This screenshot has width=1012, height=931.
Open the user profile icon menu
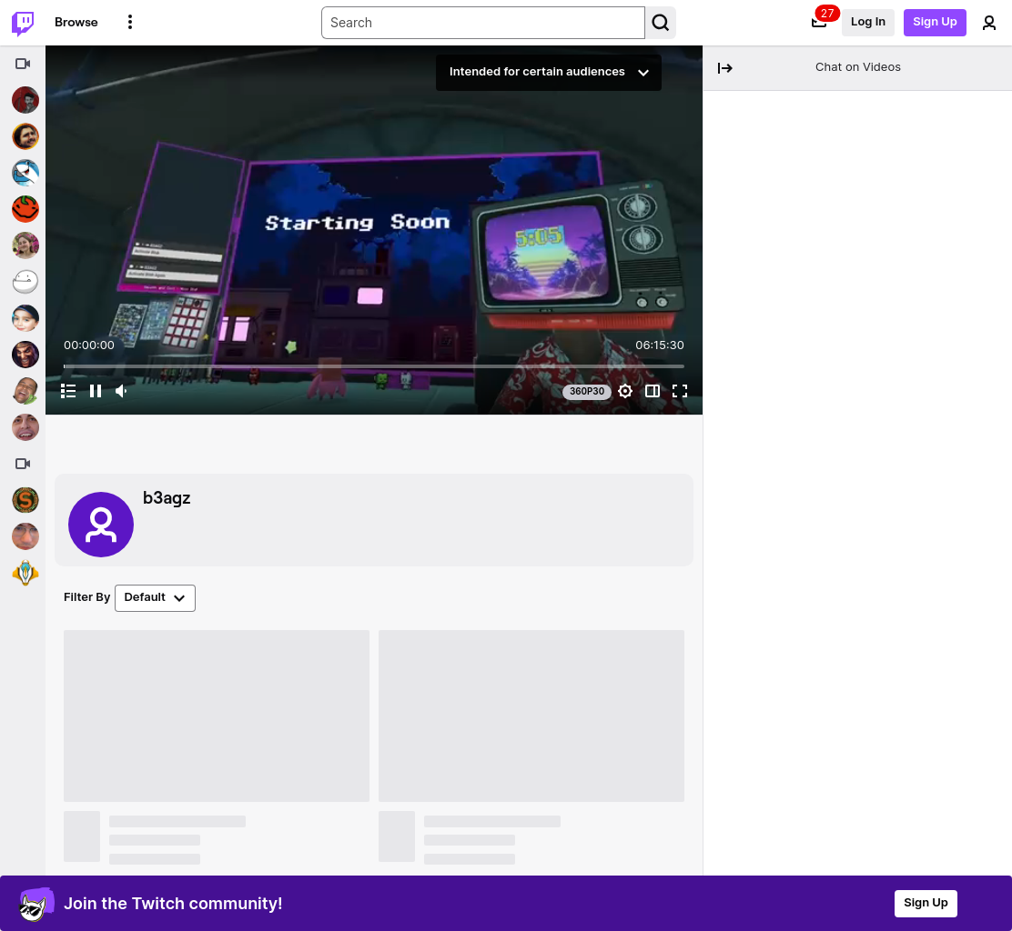pyautogui.click(x=988, y=23)
